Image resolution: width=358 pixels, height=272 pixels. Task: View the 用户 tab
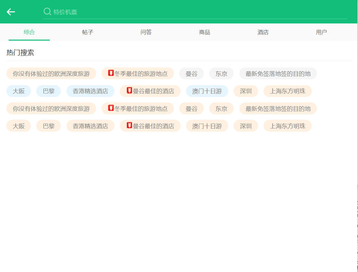[321, 32]
